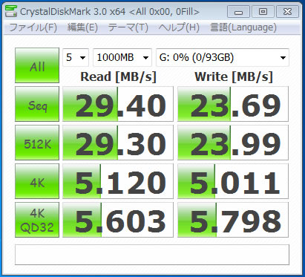Click the empty comment field at bottom

[152, 255]
